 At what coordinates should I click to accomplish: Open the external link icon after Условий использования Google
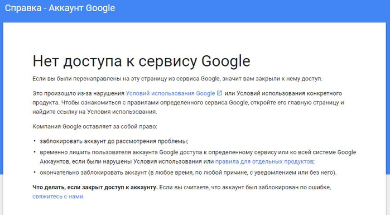coord(219,93)
